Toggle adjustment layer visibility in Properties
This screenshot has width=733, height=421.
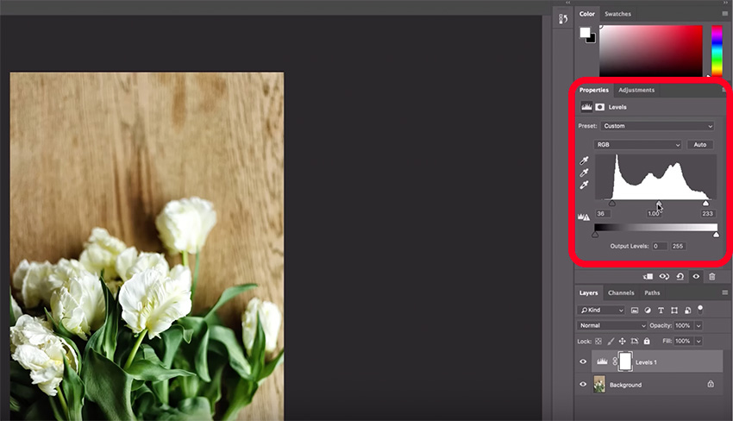[x=696, y=277]
